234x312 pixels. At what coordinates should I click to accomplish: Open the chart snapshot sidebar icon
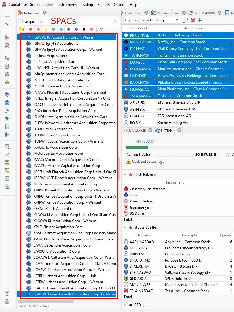coord(7,179)
